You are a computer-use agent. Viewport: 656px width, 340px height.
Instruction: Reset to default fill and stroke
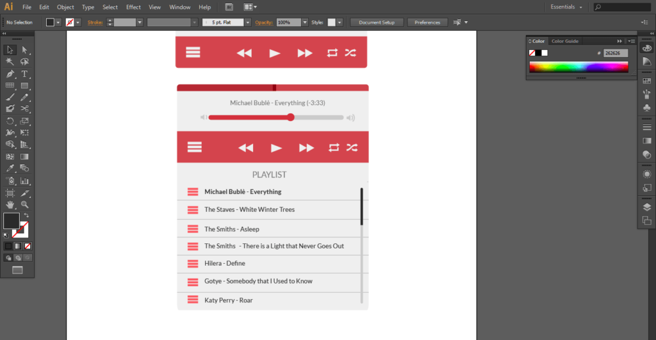(x=6, y=236)
